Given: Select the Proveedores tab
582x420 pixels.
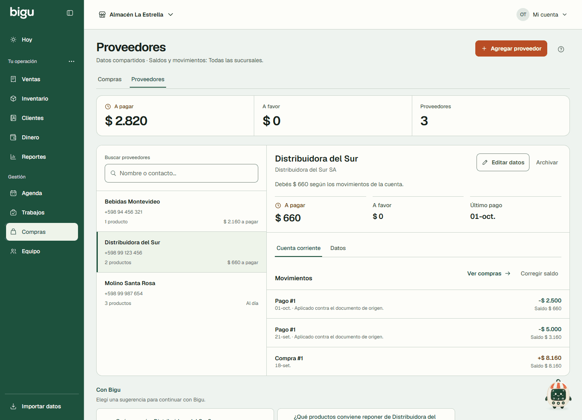Looking at the screenshot, I should (x=148, y=79).
